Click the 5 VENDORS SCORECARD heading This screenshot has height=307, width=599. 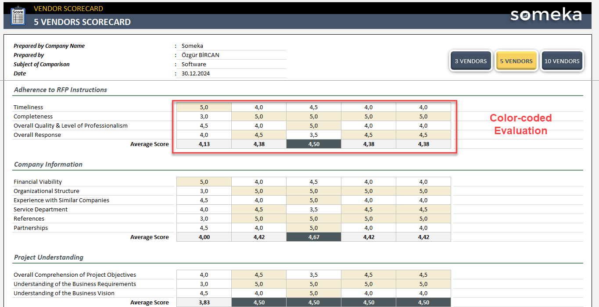click(82, 21)
